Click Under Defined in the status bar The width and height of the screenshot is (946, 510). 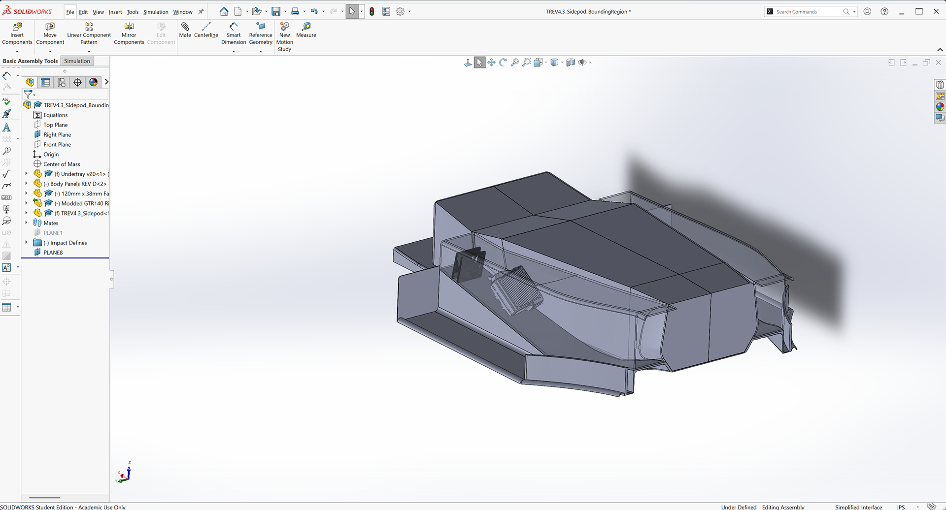(739, 507)
